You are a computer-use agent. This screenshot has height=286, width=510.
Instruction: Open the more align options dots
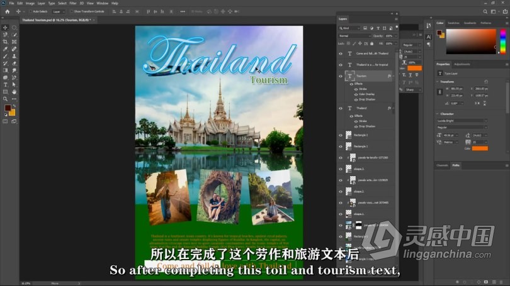click(x=183, y=11)
